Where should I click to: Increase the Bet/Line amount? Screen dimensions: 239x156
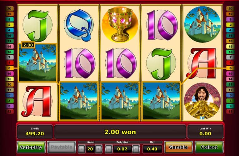click(x=136, y=149)
